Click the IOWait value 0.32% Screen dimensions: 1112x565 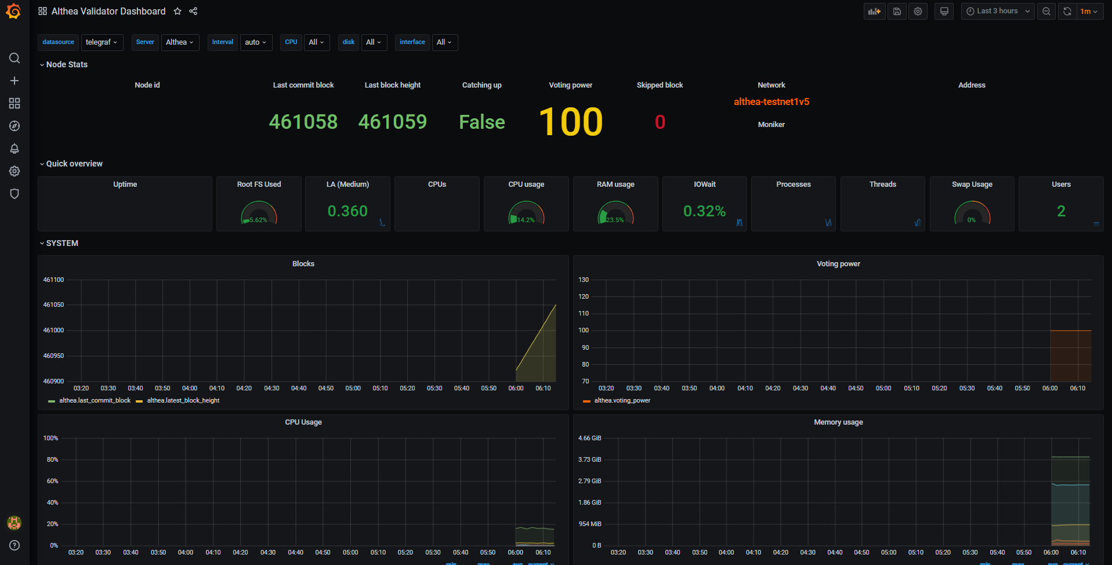click(705, 211)
